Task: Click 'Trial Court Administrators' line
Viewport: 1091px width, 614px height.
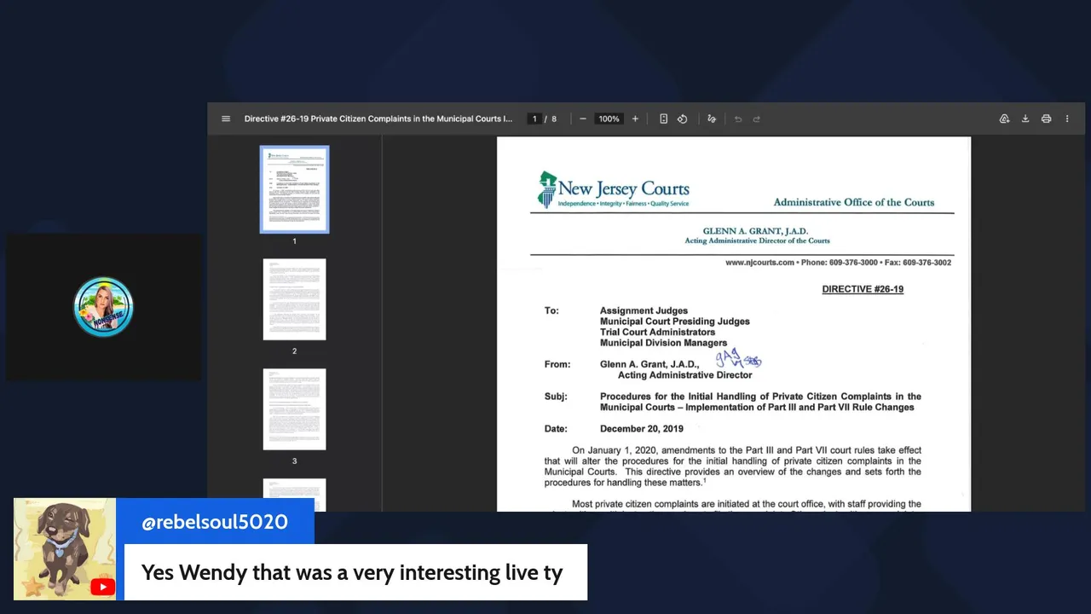Action: 657,332
